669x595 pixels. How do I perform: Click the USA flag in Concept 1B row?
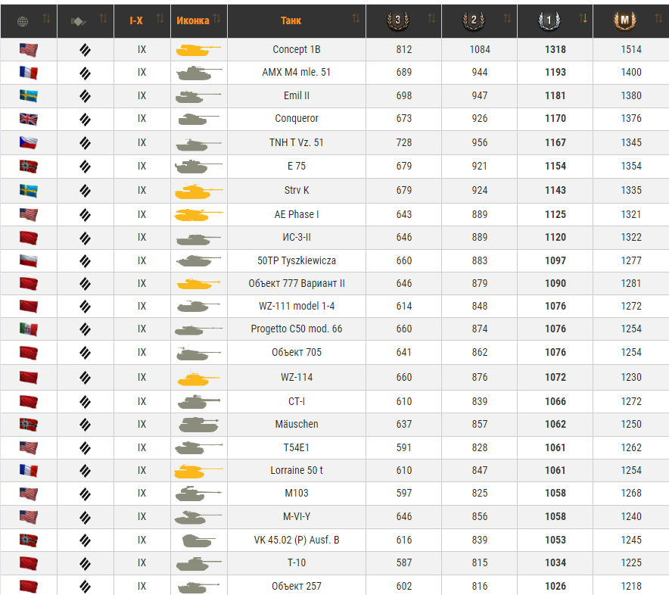[29, 49]
